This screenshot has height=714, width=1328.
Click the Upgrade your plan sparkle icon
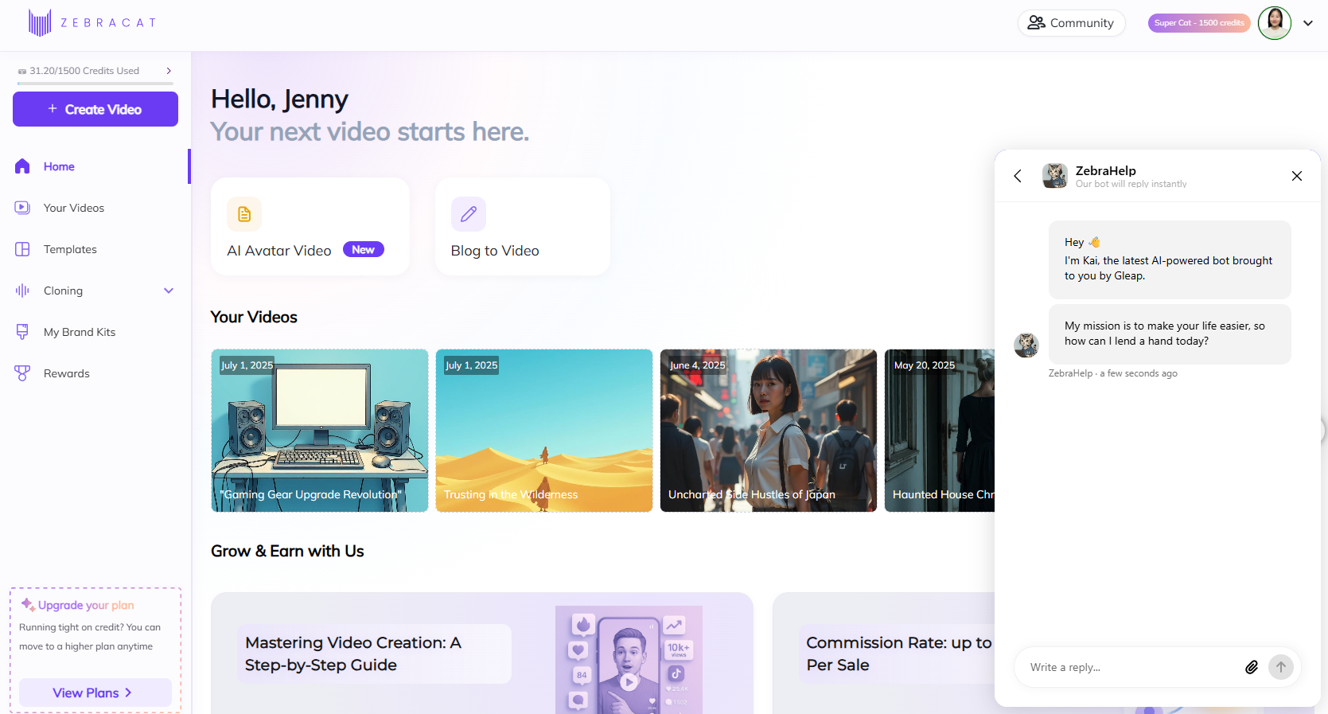point(28,605)
